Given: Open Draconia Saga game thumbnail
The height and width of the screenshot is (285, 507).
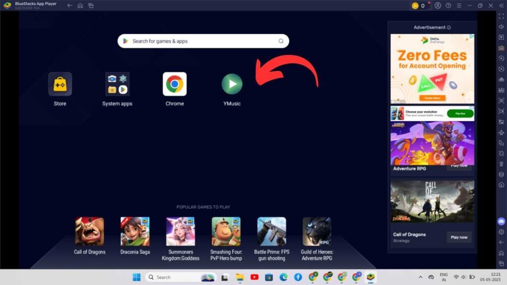Looking at the screenshot, I should click(135, 232).
